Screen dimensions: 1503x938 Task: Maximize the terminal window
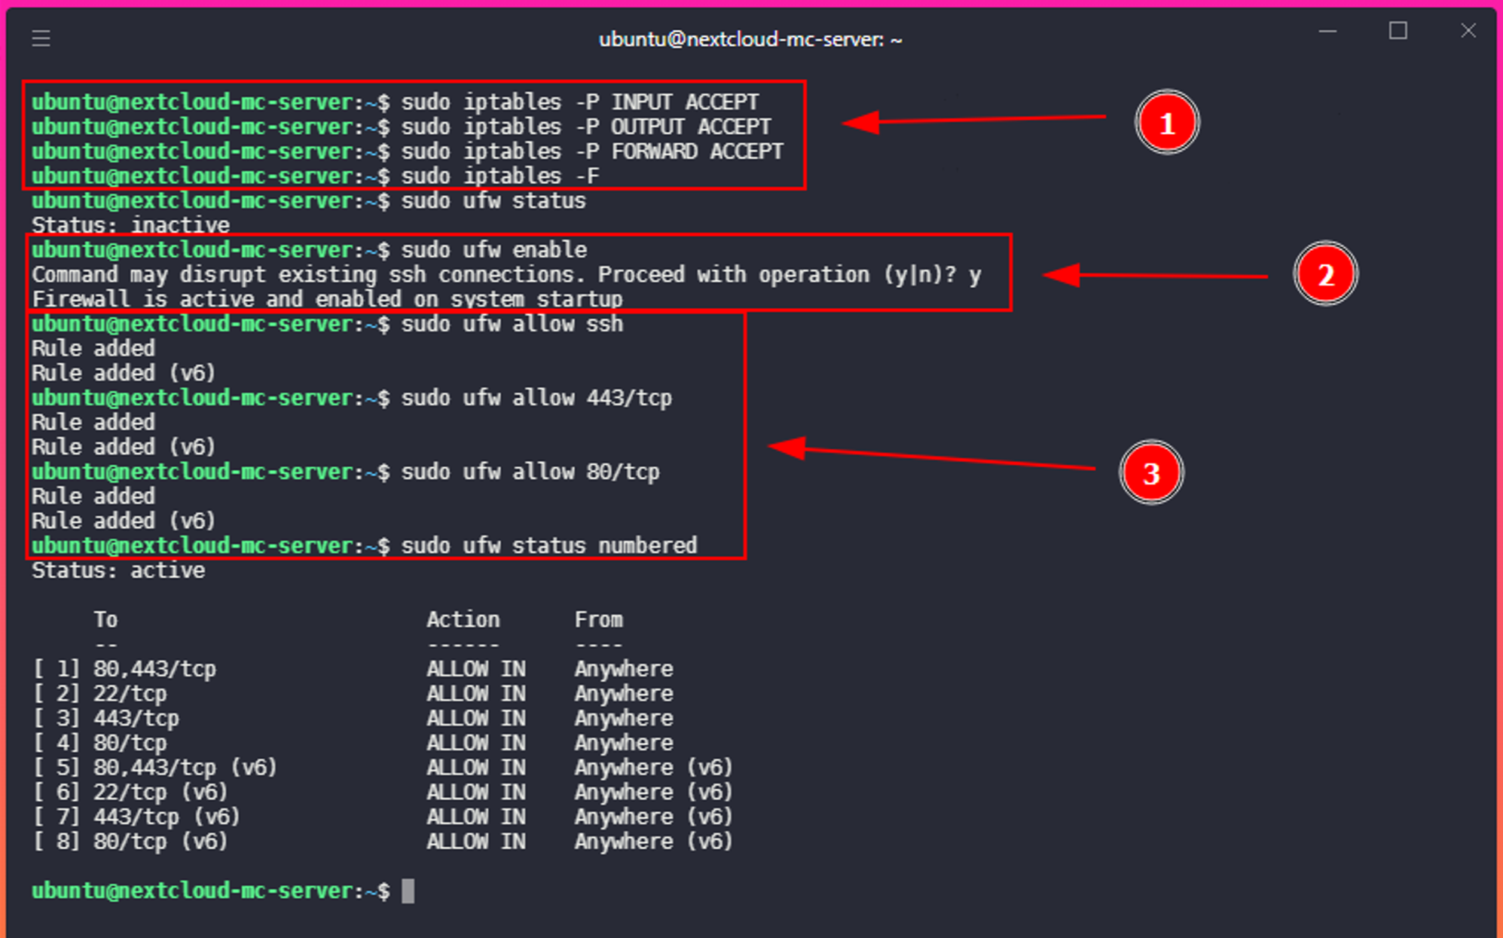[1398, 31]
